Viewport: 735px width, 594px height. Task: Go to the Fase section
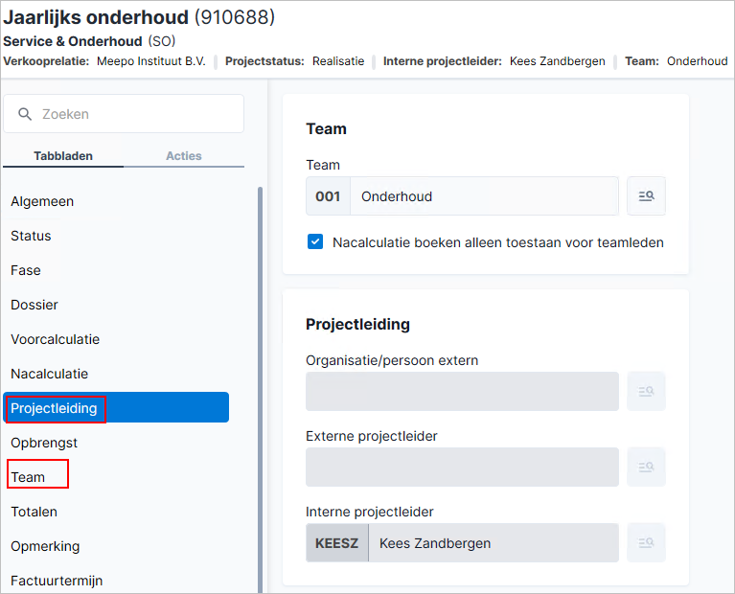click(26, 270)
